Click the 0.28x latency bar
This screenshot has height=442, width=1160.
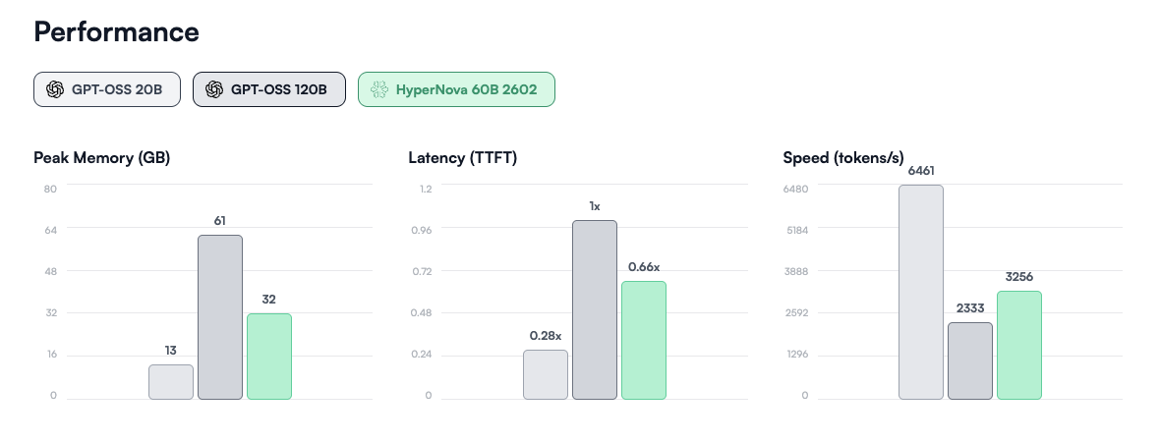pos(546,374)
